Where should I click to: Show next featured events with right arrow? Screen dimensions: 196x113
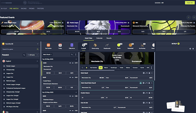pyautogui.click(x=194, y=17)
